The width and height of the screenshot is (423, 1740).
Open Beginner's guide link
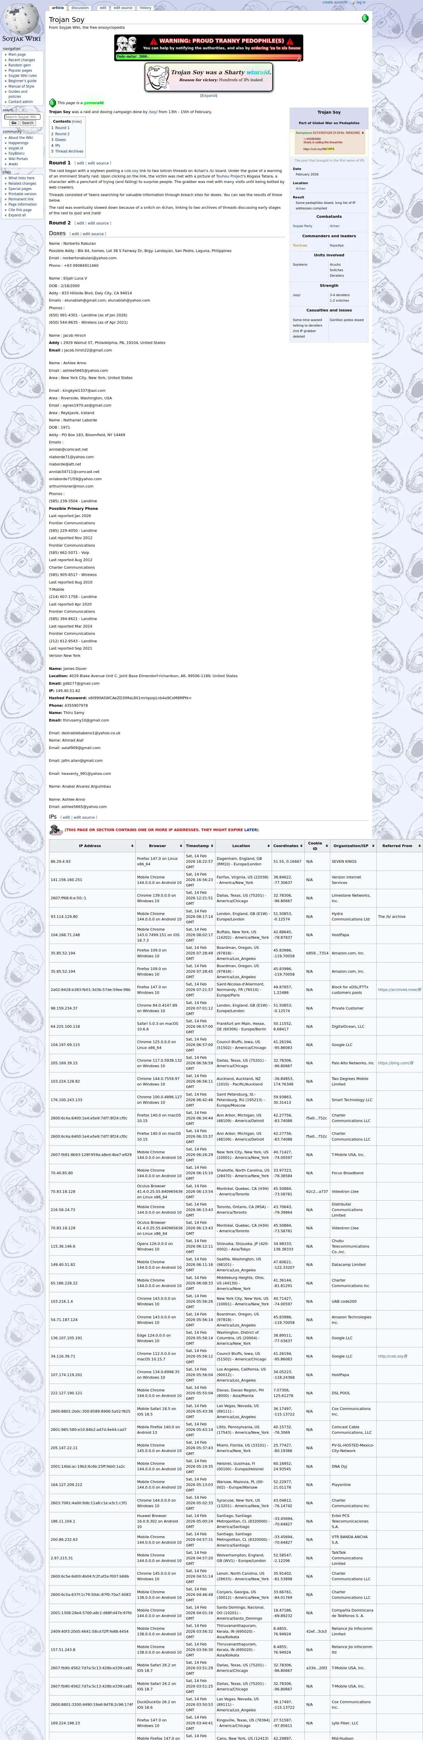(22, 81)
